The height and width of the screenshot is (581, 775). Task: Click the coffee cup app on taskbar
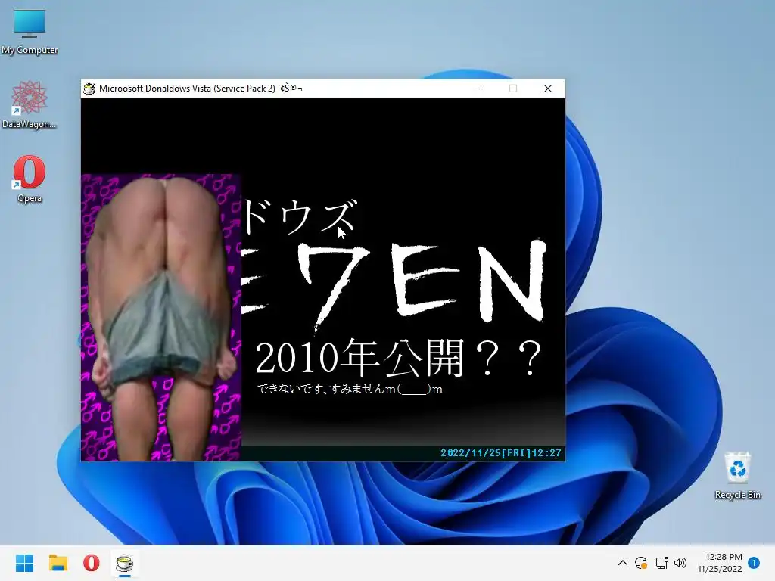click(125, 563)
